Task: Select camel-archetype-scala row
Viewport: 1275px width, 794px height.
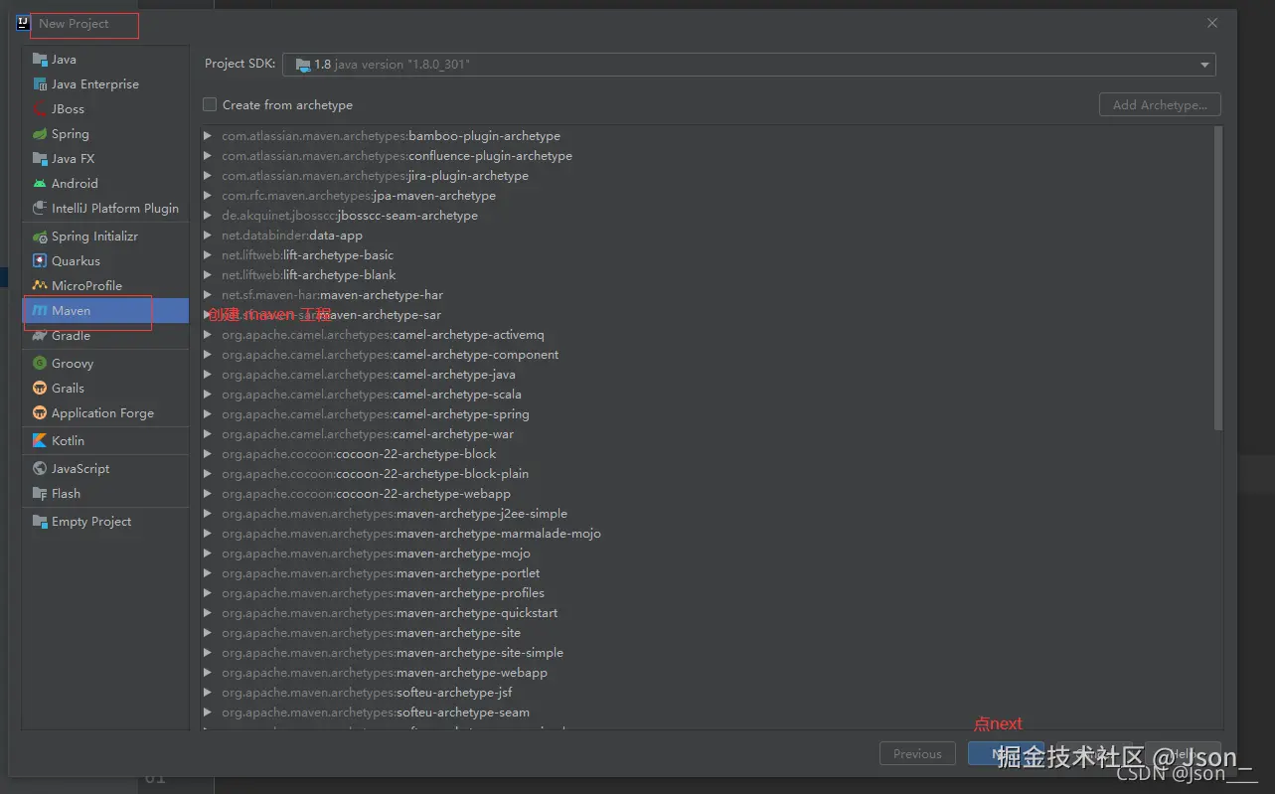Action: tap(708, 395)
